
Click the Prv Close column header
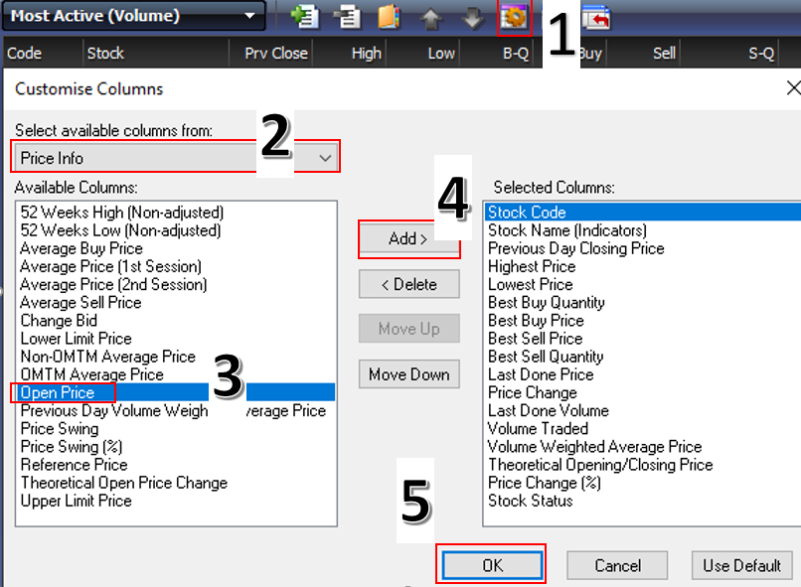point(276,54)
